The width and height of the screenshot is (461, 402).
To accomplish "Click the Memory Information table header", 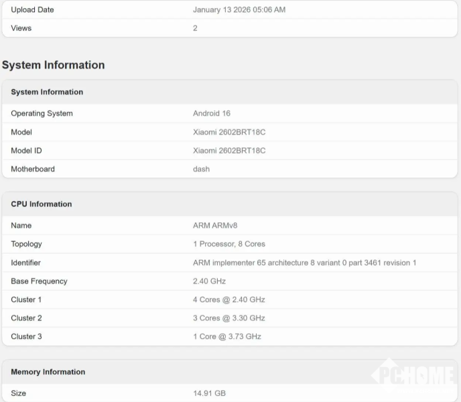I will (x=48, y=372).
